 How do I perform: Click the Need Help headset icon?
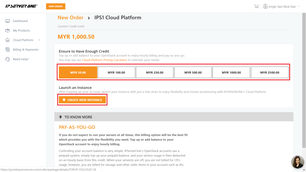pyautogui.click(x=7, y=59)
